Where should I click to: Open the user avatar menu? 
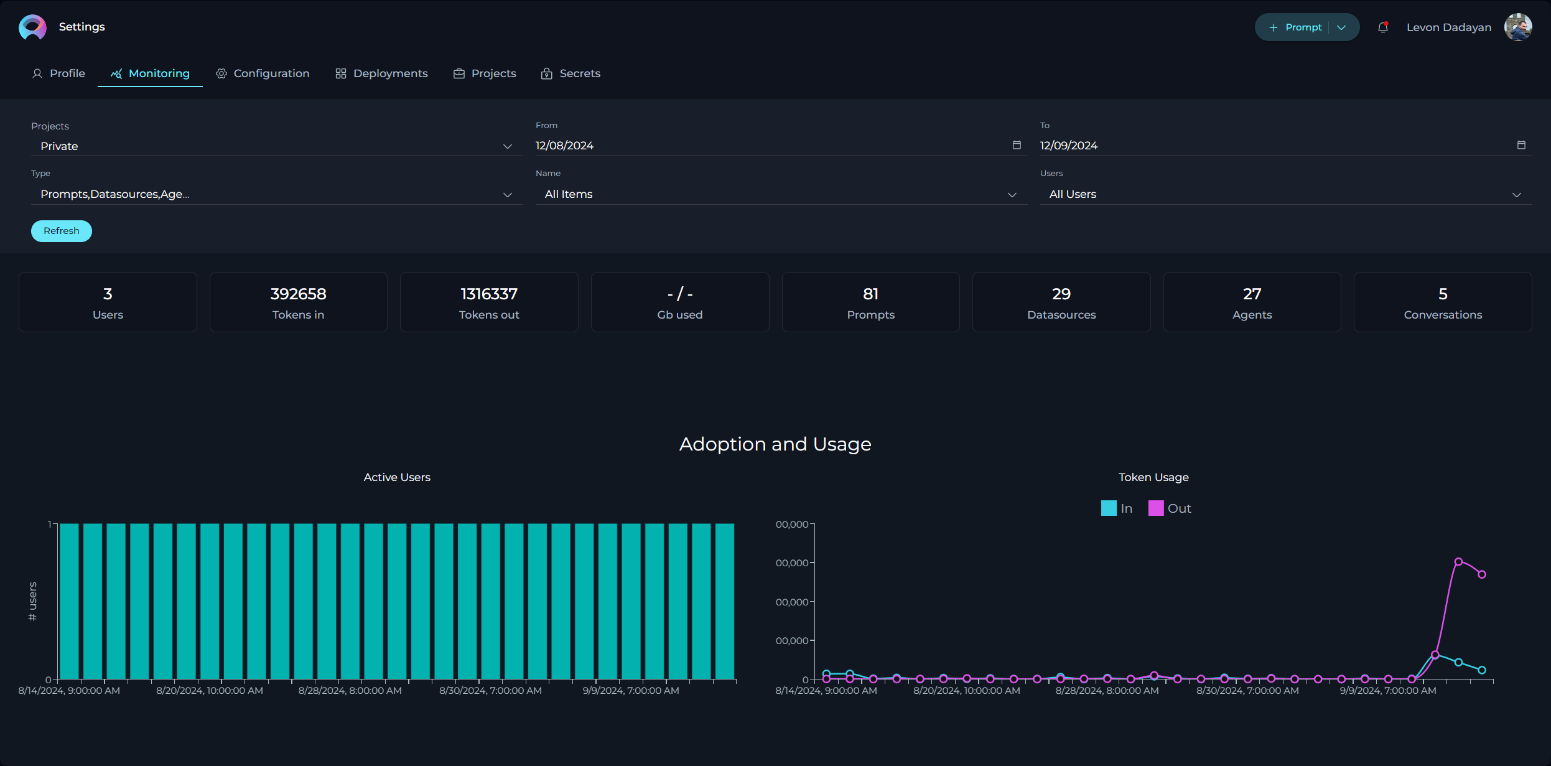click(1518, 27)
